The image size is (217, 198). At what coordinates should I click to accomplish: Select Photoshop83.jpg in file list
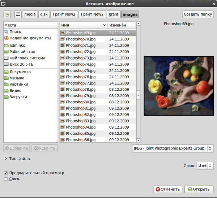pyautogui.click(x=98, y=121)
